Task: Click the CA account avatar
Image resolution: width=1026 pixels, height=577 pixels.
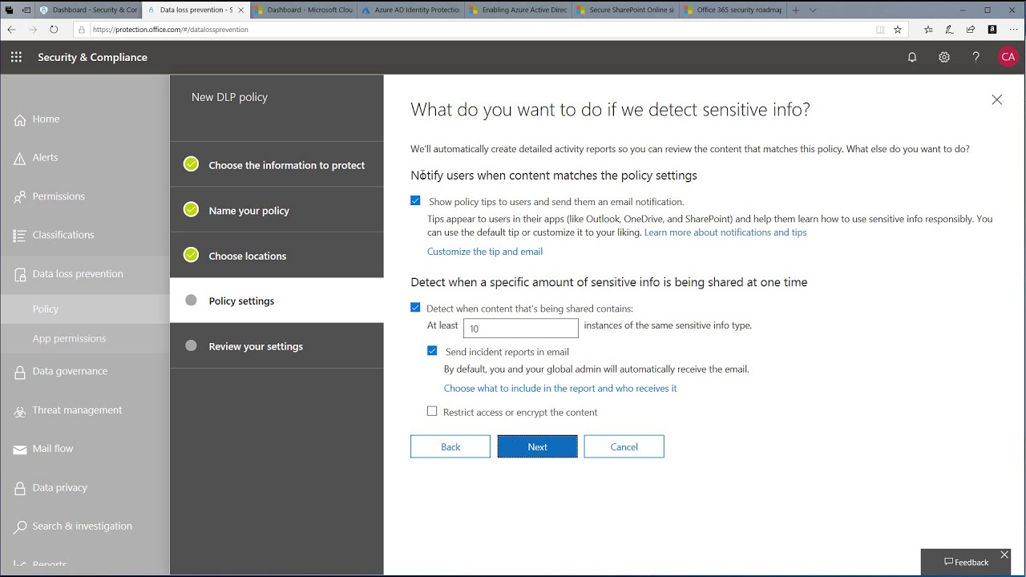Action: click(x=1008, y=57)
